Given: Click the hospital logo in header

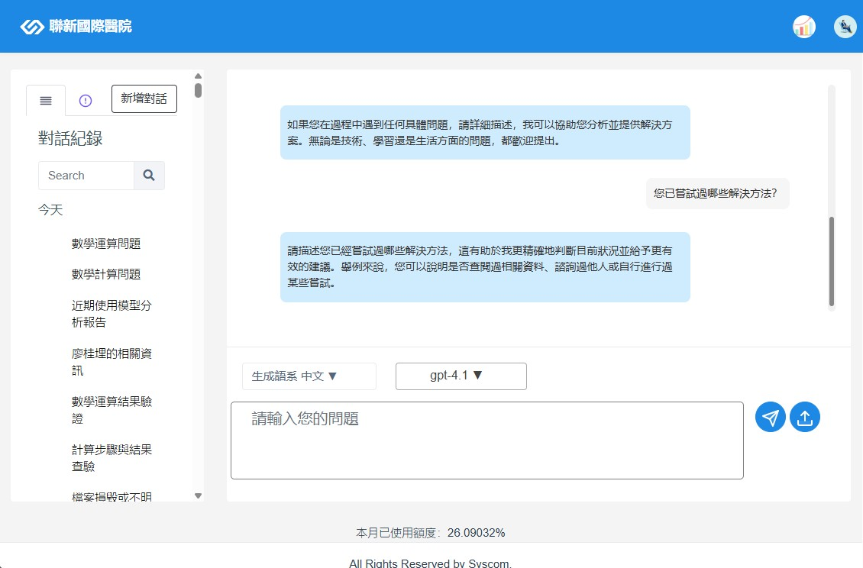Looking at the screenshot, I should [x=76, y=27].
